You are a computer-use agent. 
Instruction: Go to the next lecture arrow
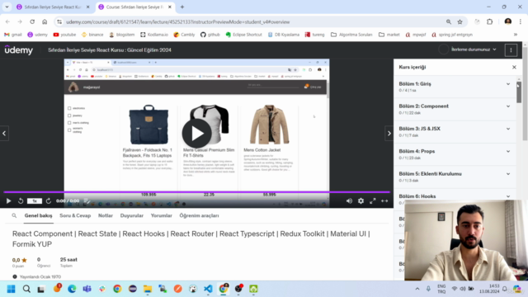389,134
